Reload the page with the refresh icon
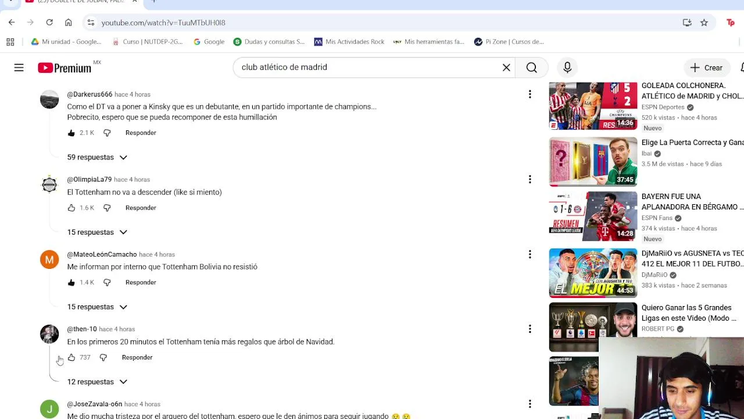This screenshot has width=744, height=419. coord(49,22)
